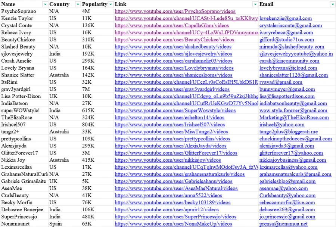Image resolution: width=336 pixels, height=227 pixels.
Task: Open the GlitterForever17 YouTube videos link
Action: pyautogui.click(x=176, y=153)
